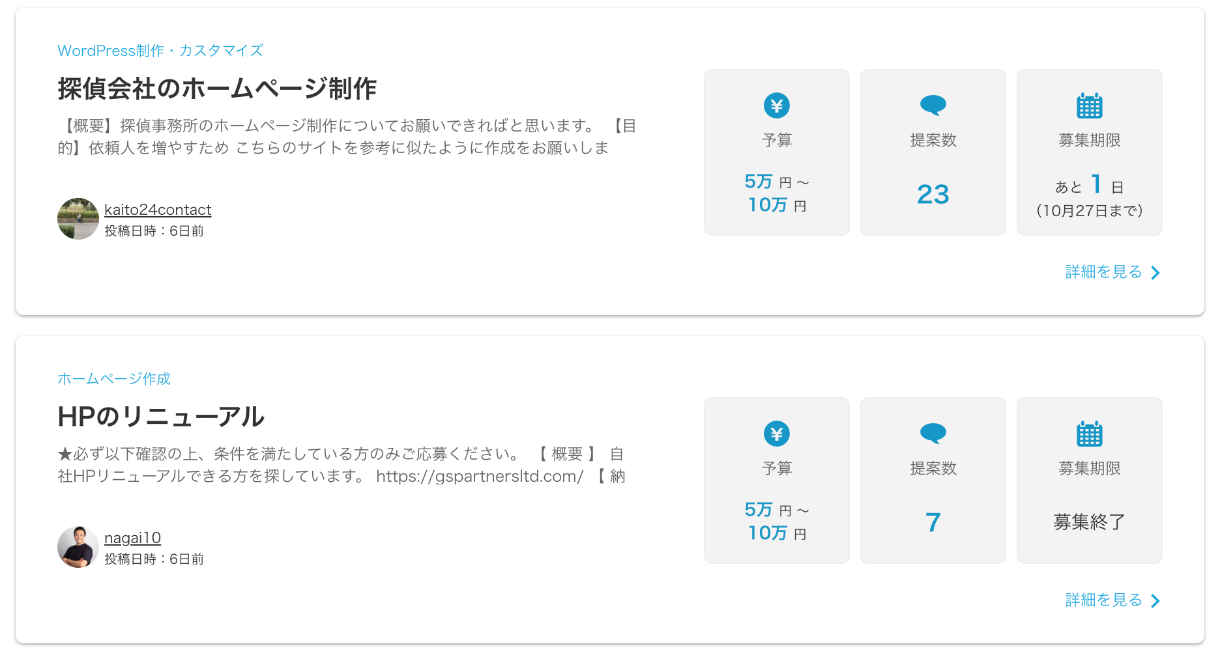Click yen budget icon in detective job card
The image size is (1220, 655).
[776, 105]
